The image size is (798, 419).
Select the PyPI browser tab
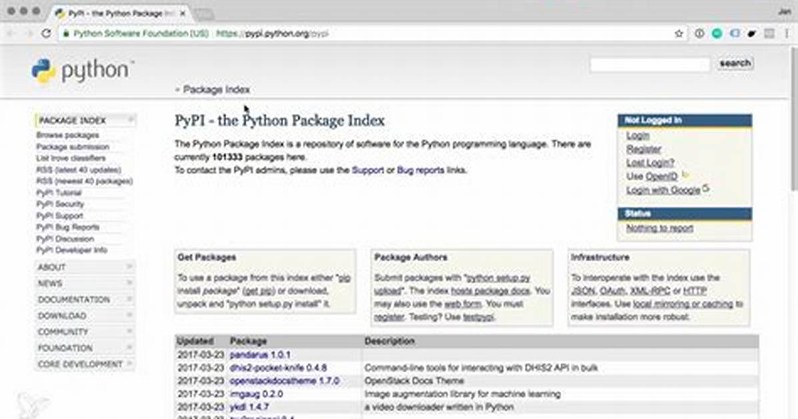point(122,13)
